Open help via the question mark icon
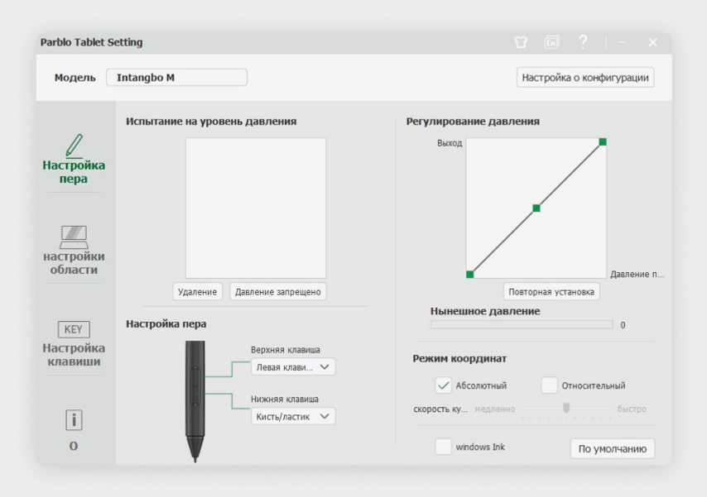The image size is (707, 497). pos(583,42)
